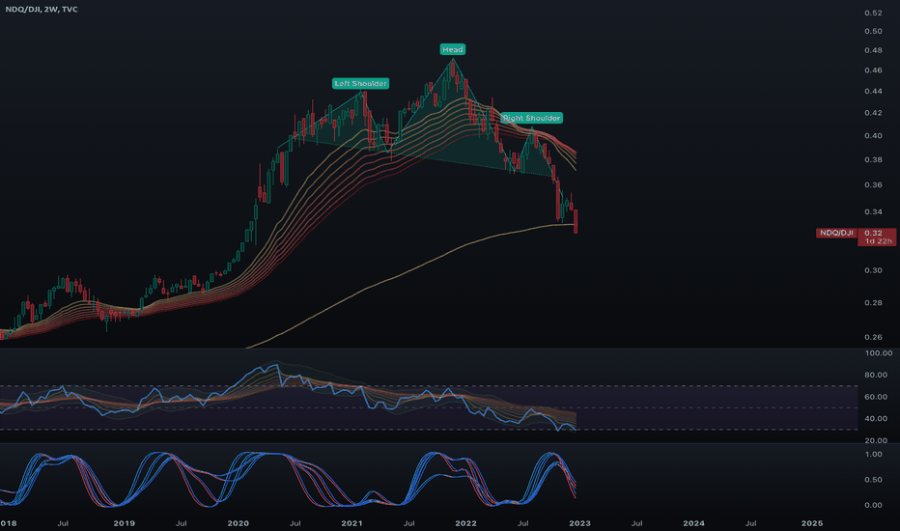Click the 0.48 price axis label
The width and height of the screenshot is (900, 531).
(x=873, y=50)
